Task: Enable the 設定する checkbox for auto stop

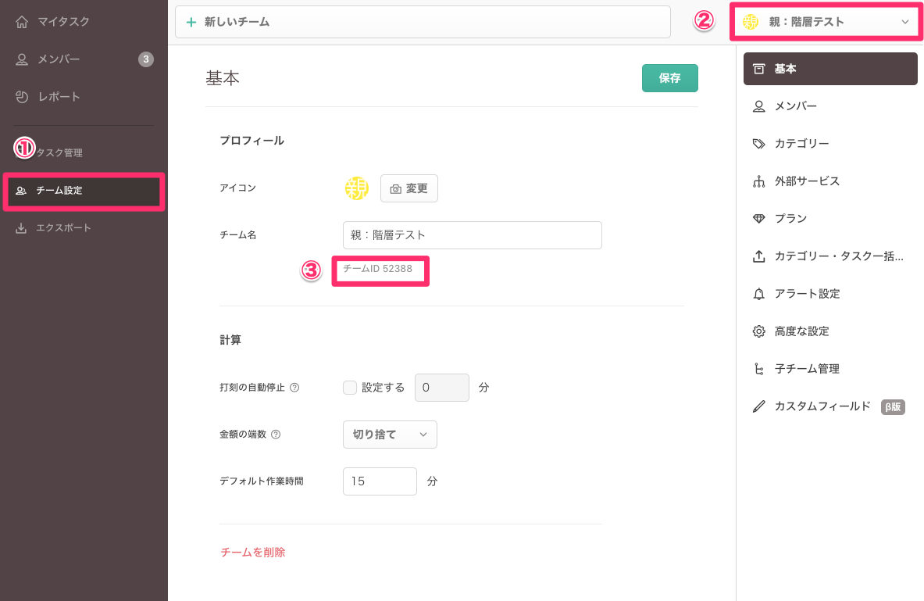Action: (350, 388)
